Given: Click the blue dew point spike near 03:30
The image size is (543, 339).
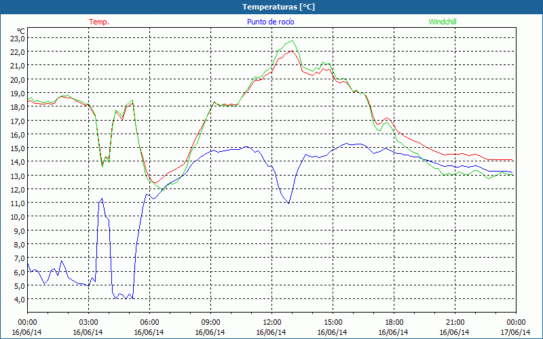Looking at the screenshot, I should click(x=102, y=199).
